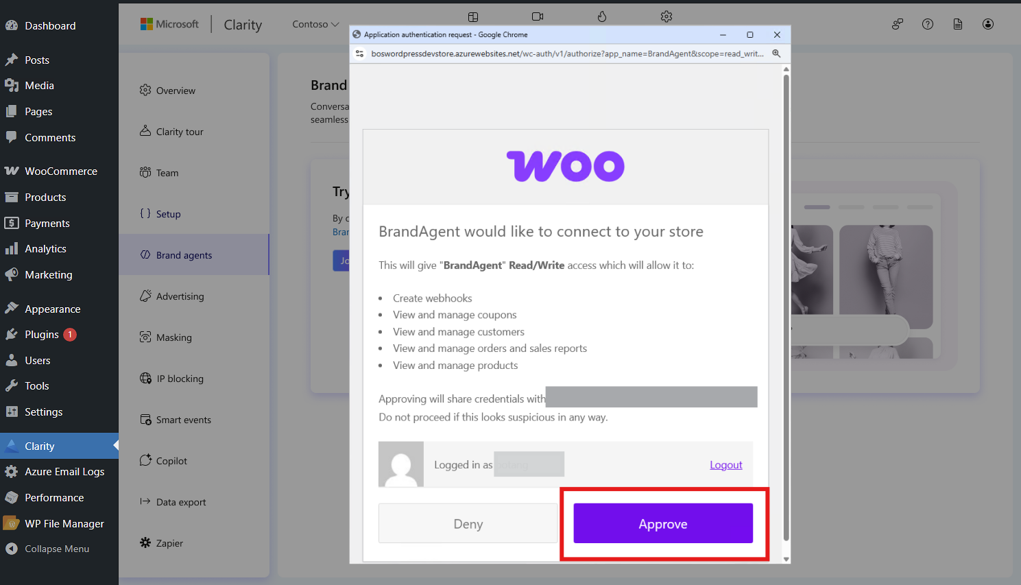Open Clarity dashboard icon in top nav
Image resolution: width=1021 pixels, height=585 pixels.
[x=473, y=16]
